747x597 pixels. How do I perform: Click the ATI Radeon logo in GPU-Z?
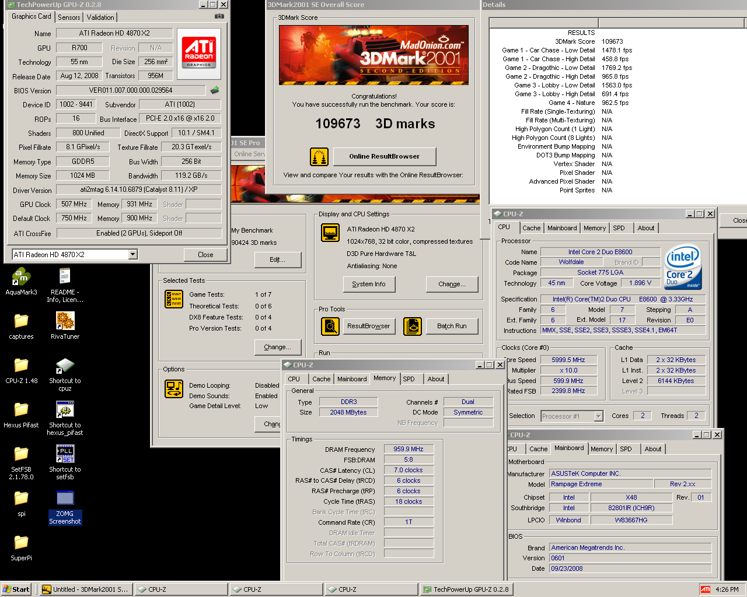tap(199, 54)
